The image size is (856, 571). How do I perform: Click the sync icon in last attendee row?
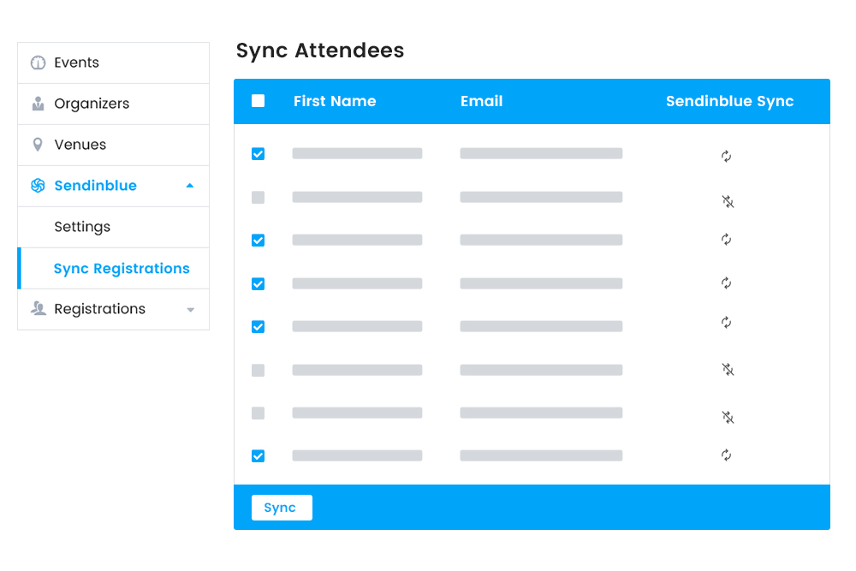(x=727, y=455)
